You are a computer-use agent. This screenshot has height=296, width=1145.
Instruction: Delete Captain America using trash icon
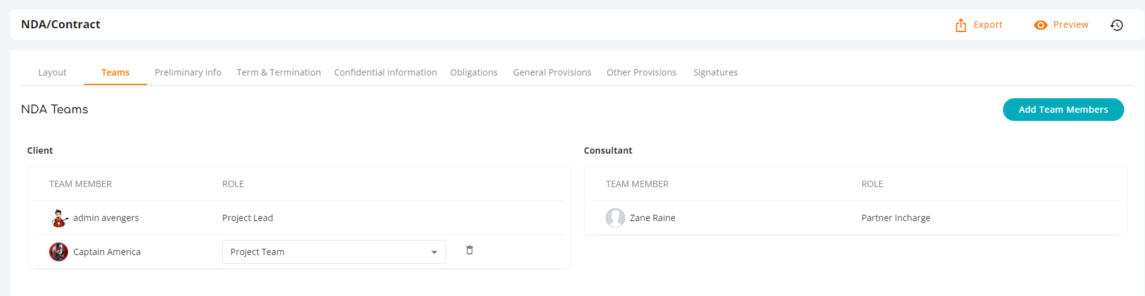coord(470,250)
